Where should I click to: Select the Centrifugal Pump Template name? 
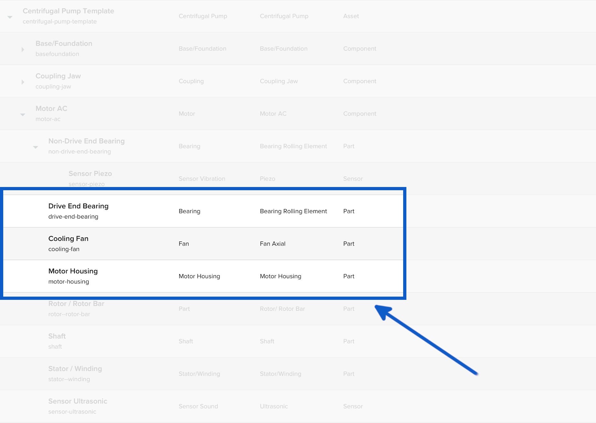tap(68, 11)
